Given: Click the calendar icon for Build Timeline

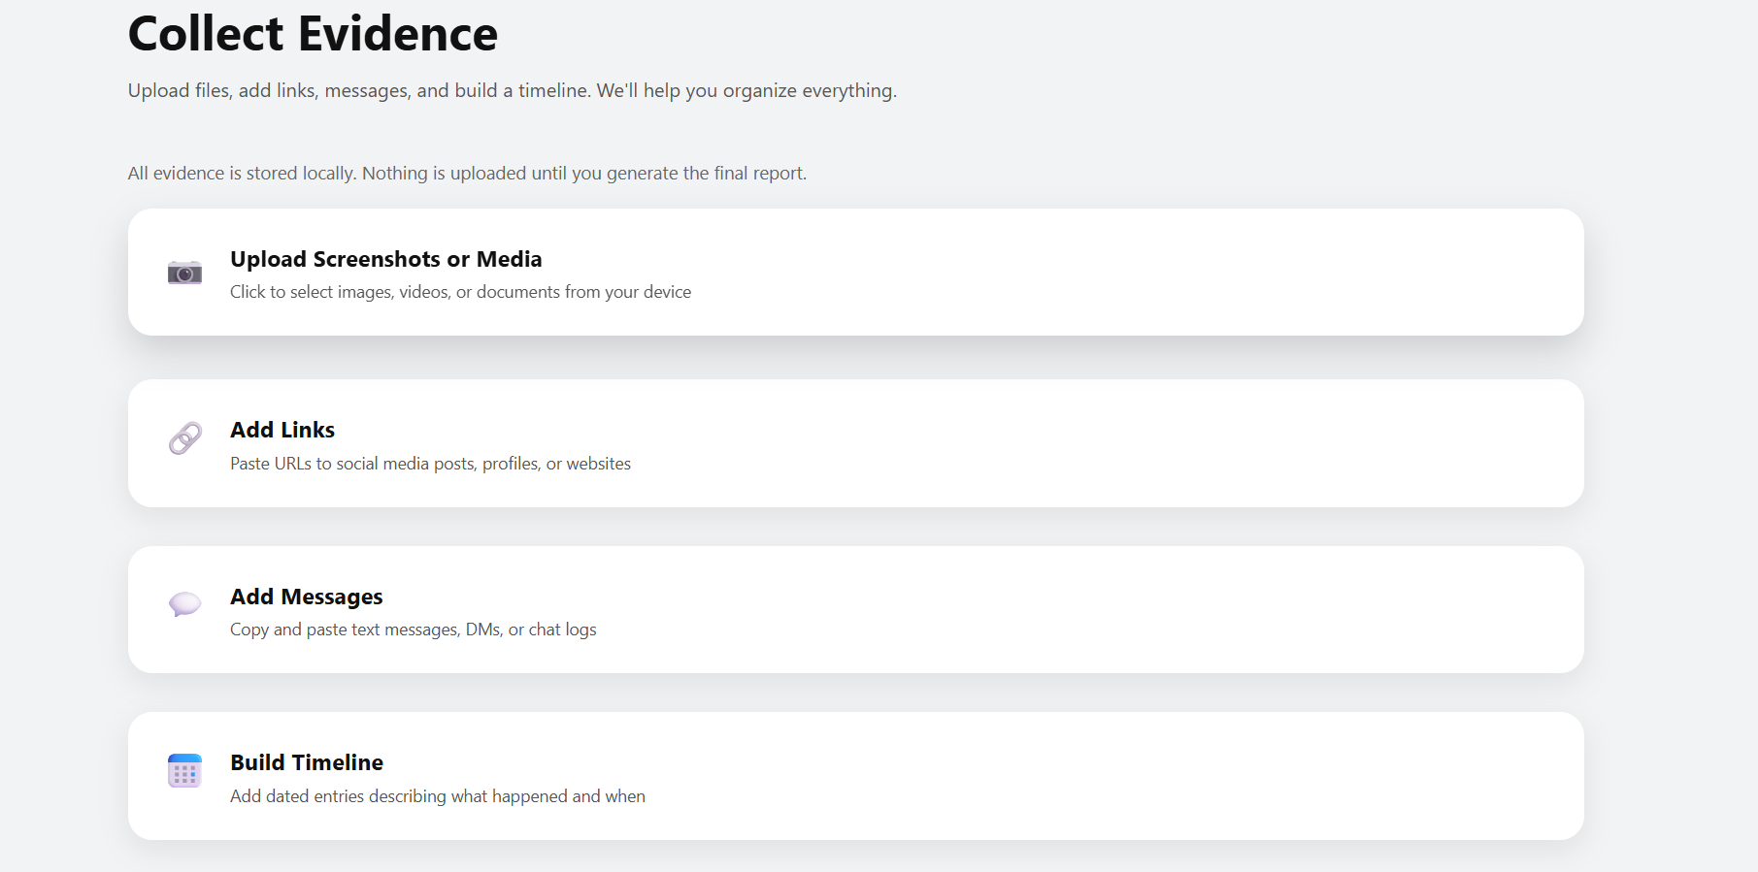Looking at the screenshot, I should tap(184, 771).
